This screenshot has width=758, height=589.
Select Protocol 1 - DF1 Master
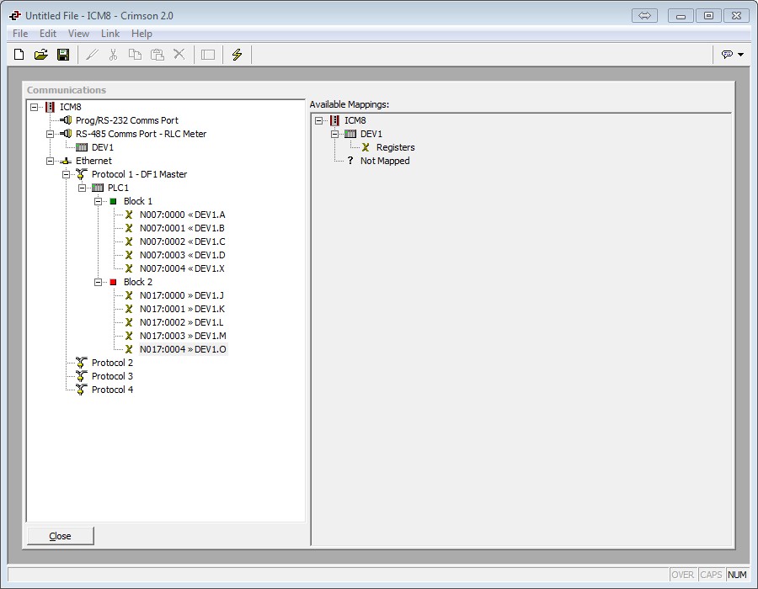[x=139, y=174]
